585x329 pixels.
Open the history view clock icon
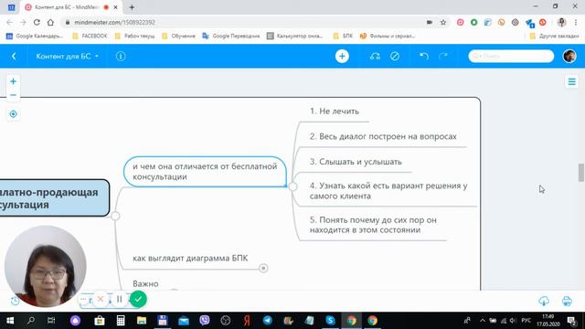coord(15,301)
